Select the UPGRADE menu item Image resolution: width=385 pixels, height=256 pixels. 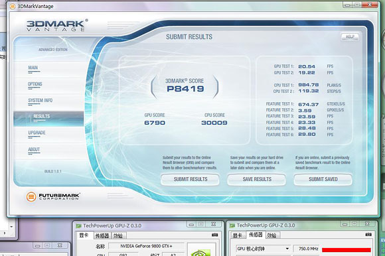point(37,133)
